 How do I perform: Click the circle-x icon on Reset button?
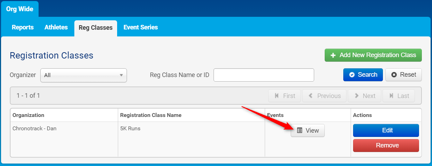pyautogui.click(x=394, y=75)
